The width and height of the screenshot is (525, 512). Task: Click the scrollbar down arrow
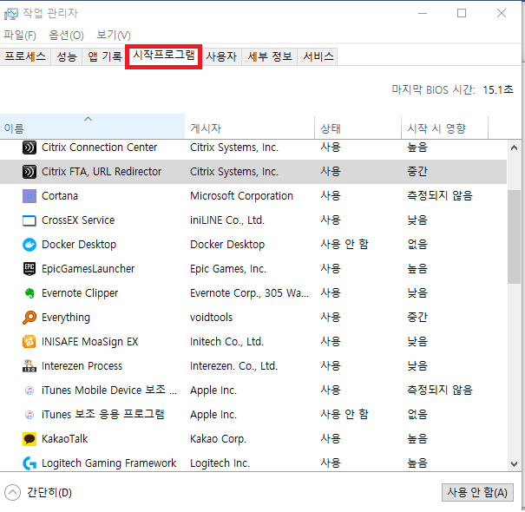(514, 464)
